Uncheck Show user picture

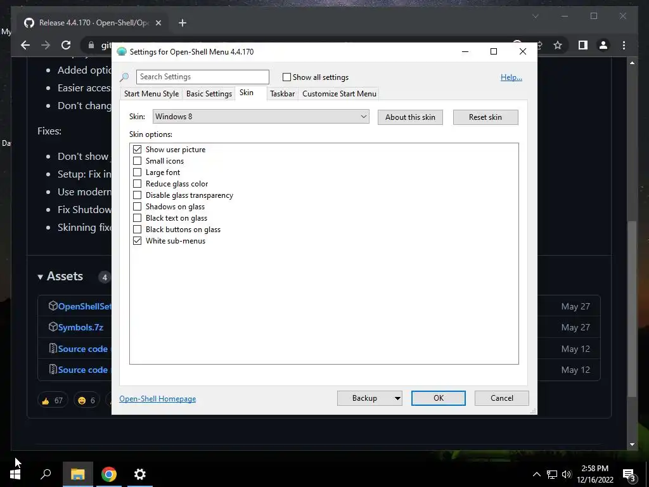[x=137, y=150]
